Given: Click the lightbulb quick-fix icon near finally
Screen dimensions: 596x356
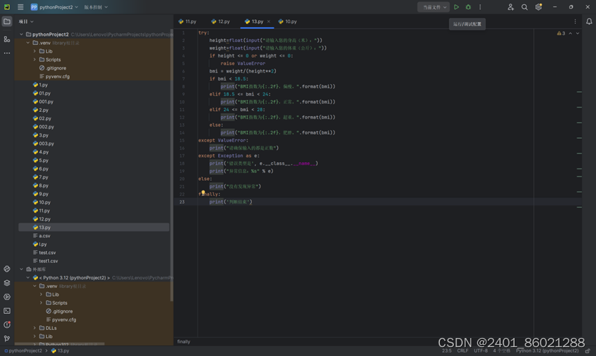Looking at the screenshot, I should [203, 192].
